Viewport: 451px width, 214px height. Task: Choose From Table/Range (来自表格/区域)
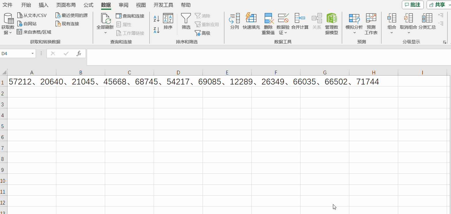click(x=34, y=32)
